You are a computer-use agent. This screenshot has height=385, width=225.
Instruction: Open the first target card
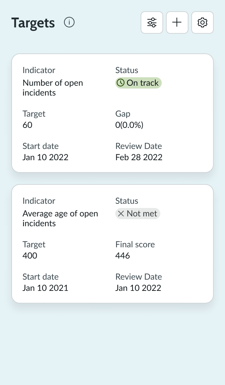[112, 112]
